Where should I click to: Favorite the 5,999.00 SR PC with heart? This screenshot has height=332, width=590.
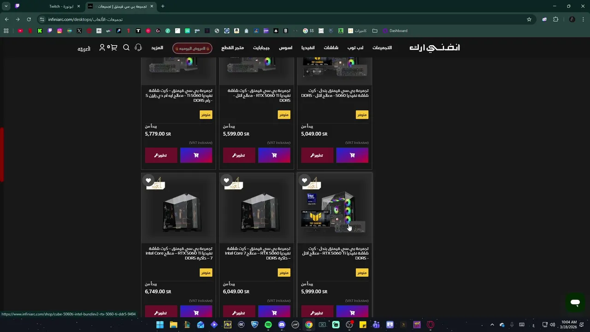tap(304, 180)
